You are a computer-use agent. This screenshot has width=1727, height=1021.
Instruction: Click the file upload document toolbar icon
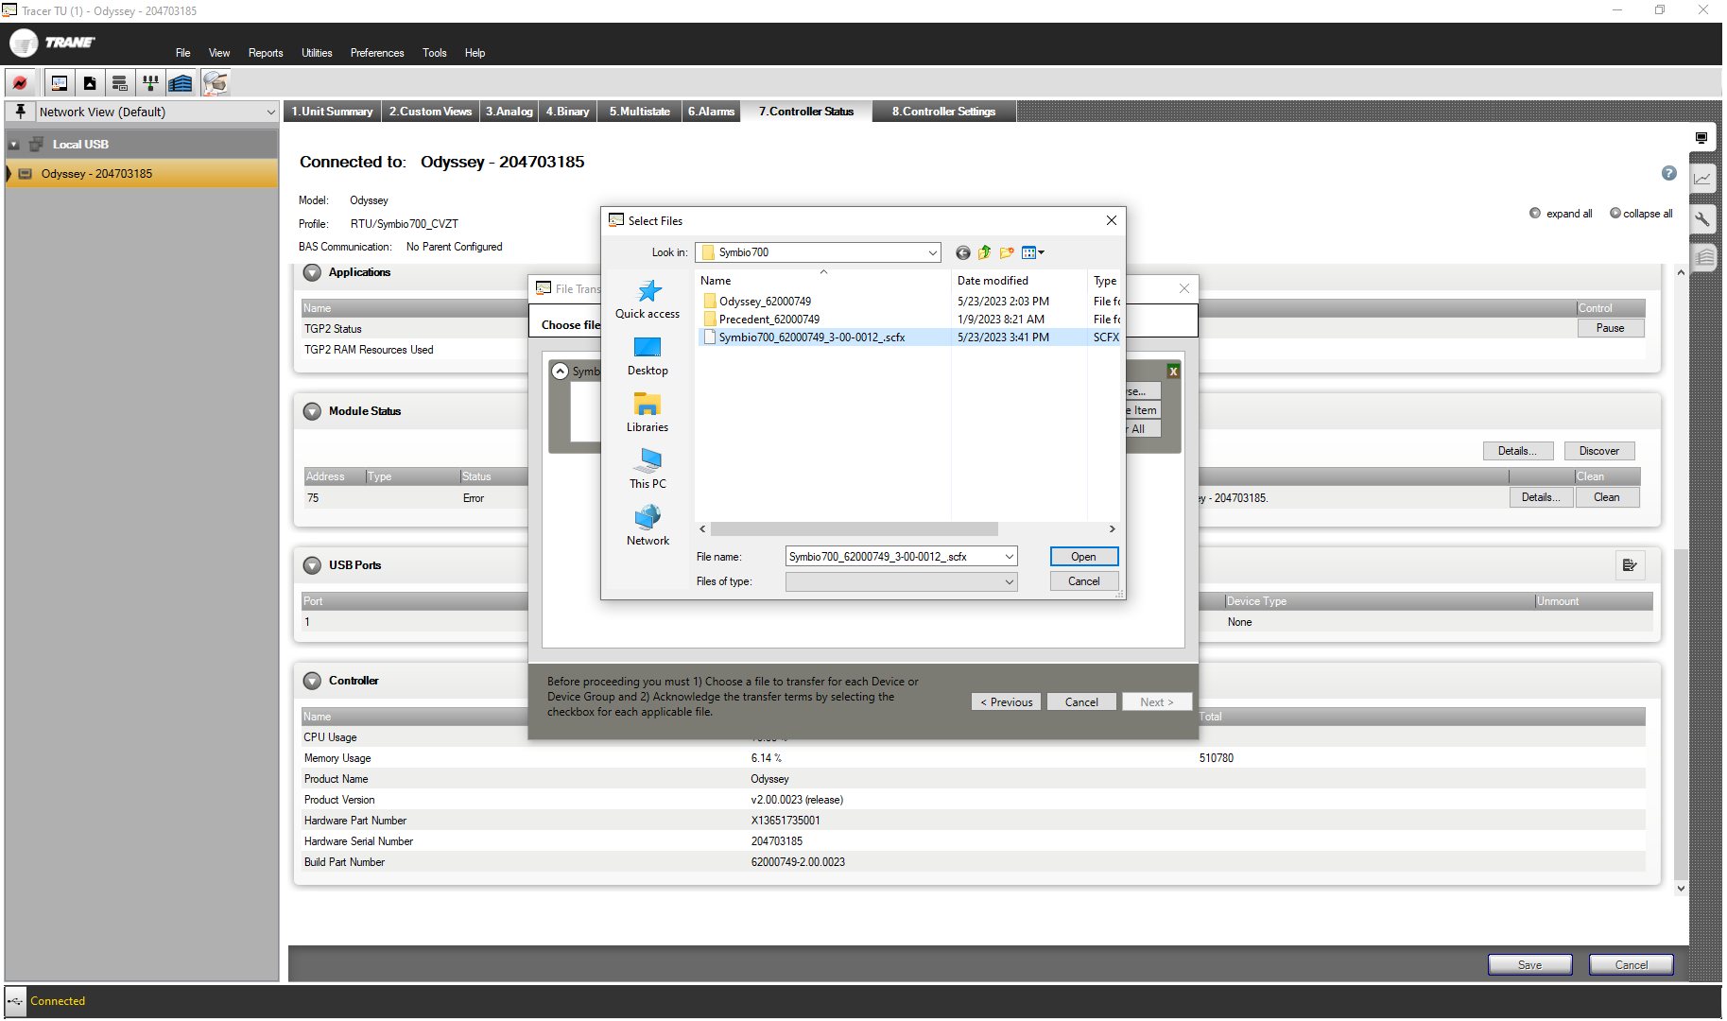90,83
